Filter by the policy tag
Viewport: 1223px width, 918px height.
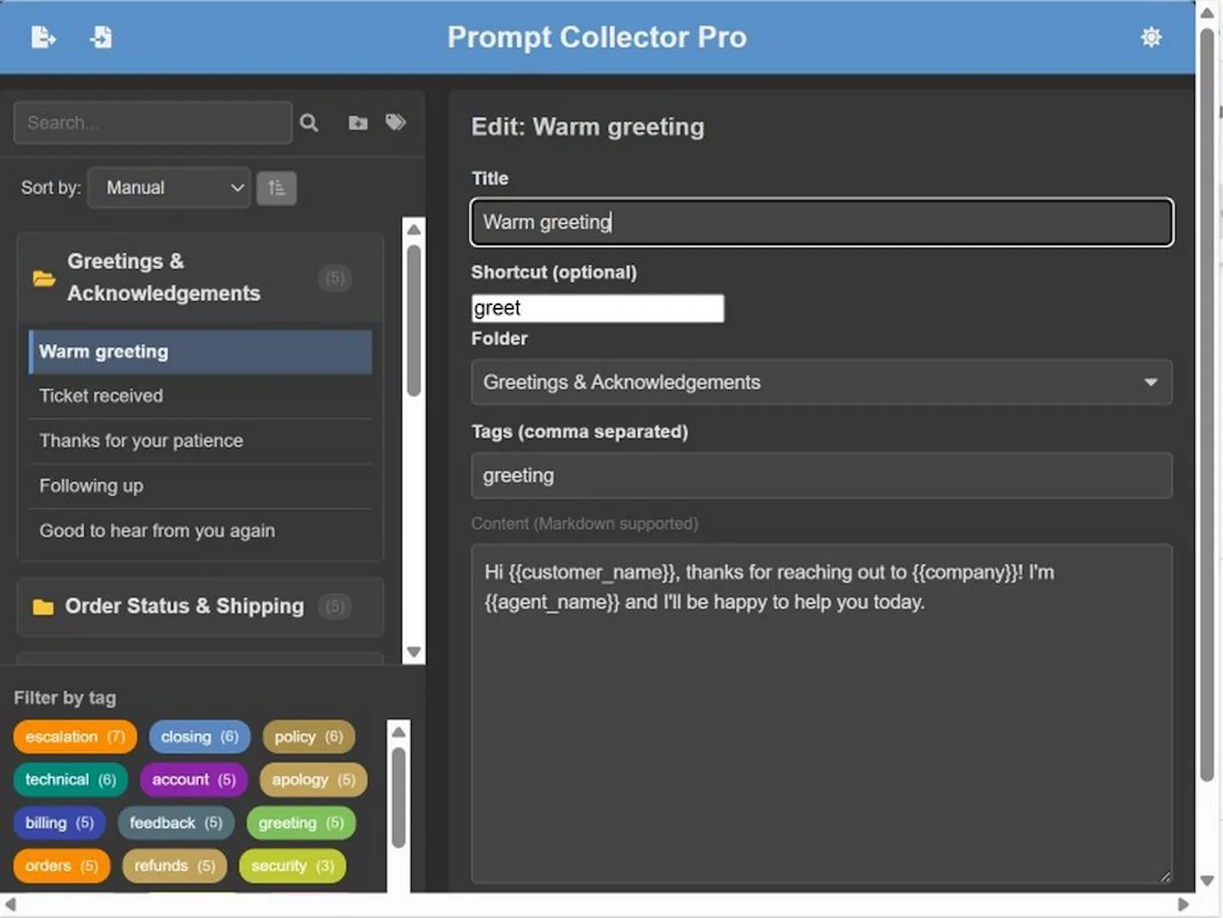[x=309, y=737]
